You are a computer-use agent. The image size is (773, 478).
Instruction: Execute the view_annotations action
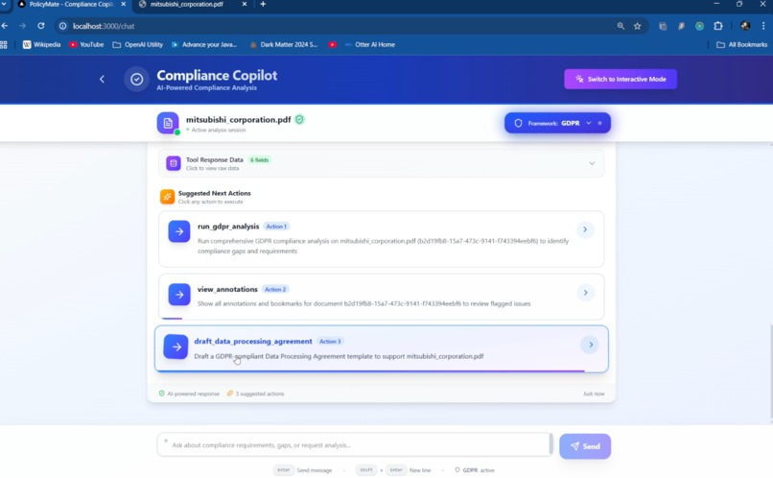(381, 297)
